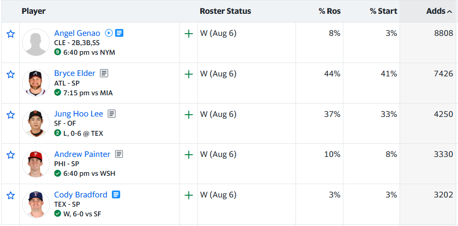Click the Roster Status column header
The width and height of the screenshot is (458, 226).
coord(225,12)
